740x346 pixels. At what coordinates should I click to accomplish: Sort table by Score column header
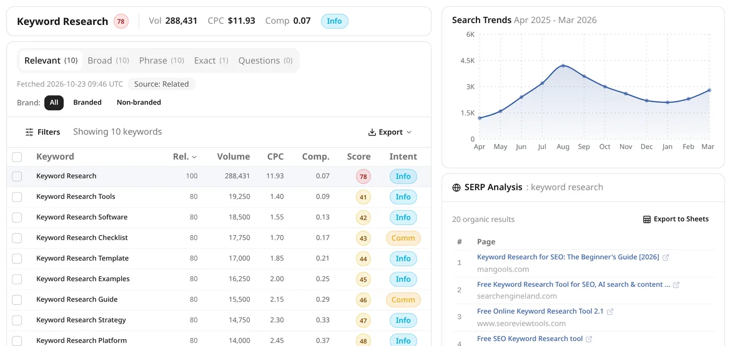click(358, 157)
